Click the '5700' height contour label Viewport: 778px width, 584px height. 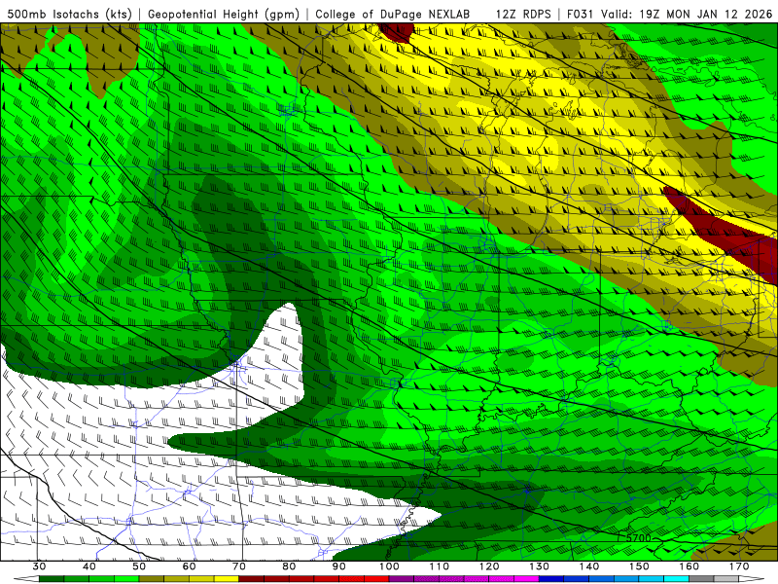[638, 538]
